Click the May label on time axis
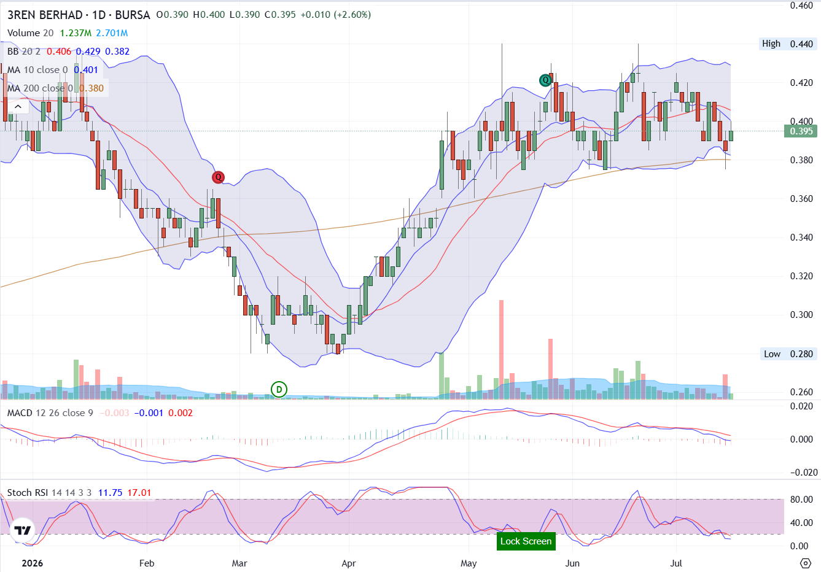 (x=469, y=563)
